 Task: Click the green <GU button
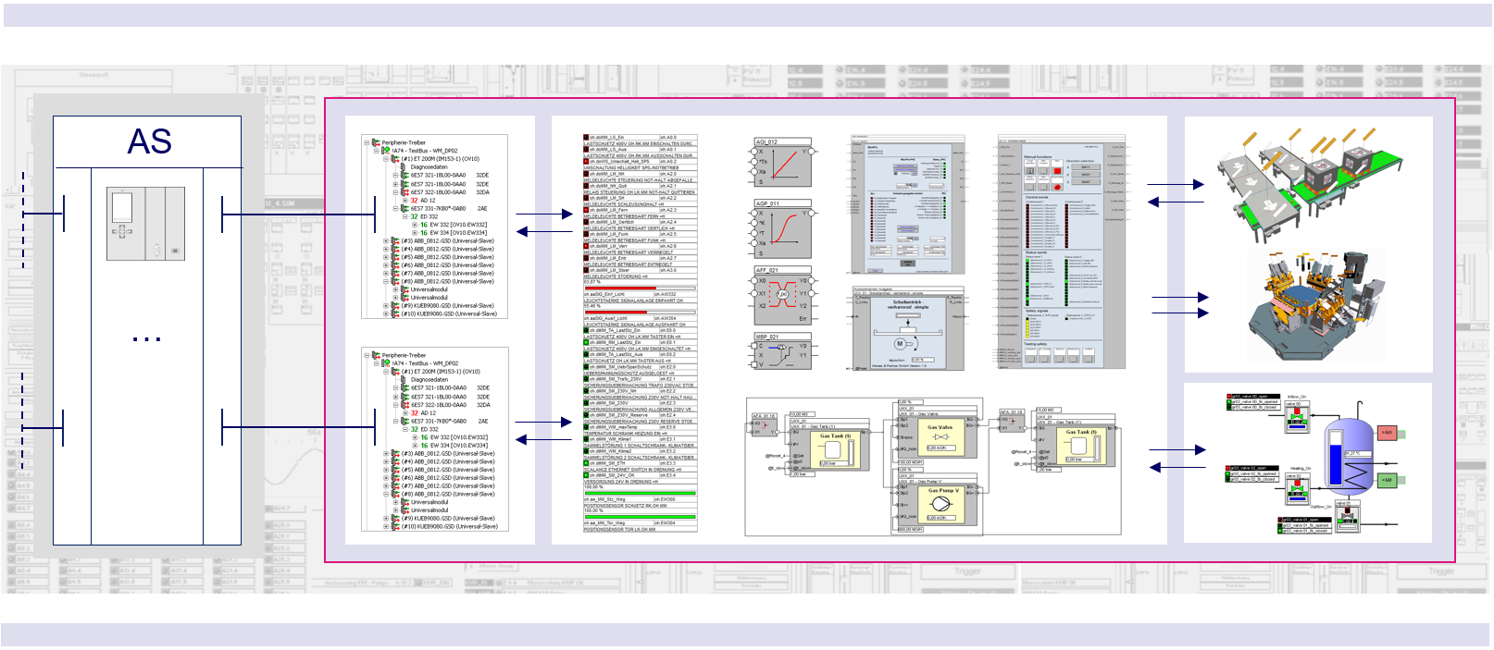pos(1387,480)
